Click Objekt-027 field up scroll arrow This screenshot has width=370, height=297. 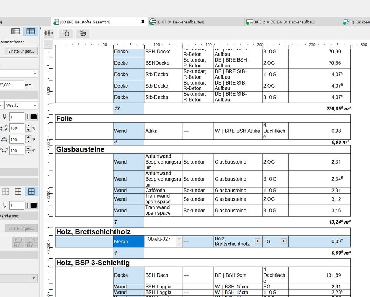[179, 239]
